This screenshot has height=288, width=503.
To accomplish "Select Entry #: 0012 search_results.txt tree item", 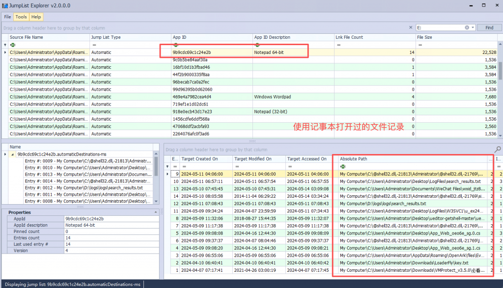I will click(x=84, y=188).
